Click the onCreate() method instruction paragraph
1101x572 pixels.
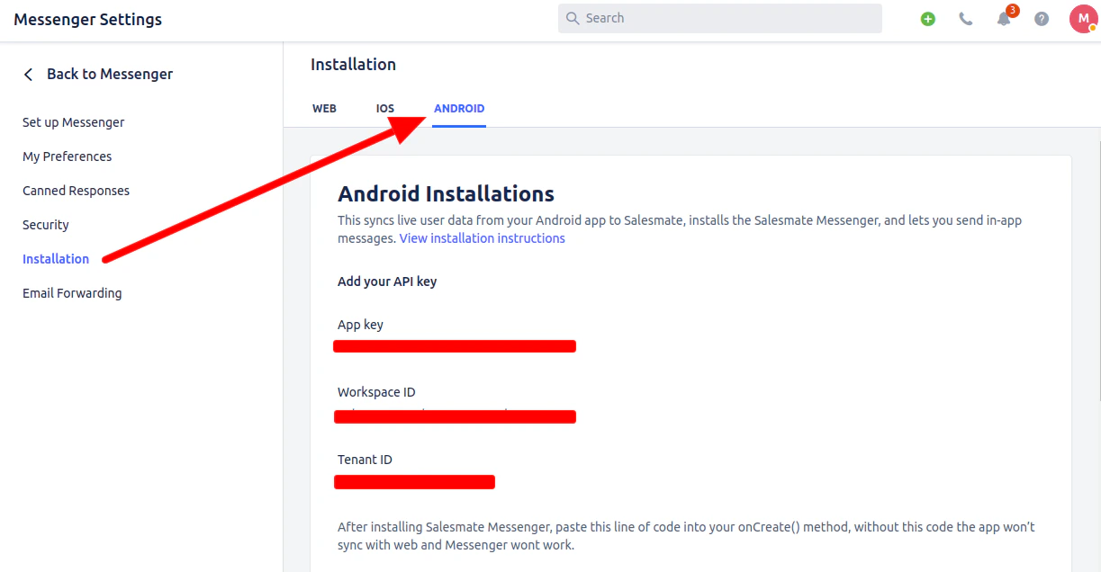686,536
